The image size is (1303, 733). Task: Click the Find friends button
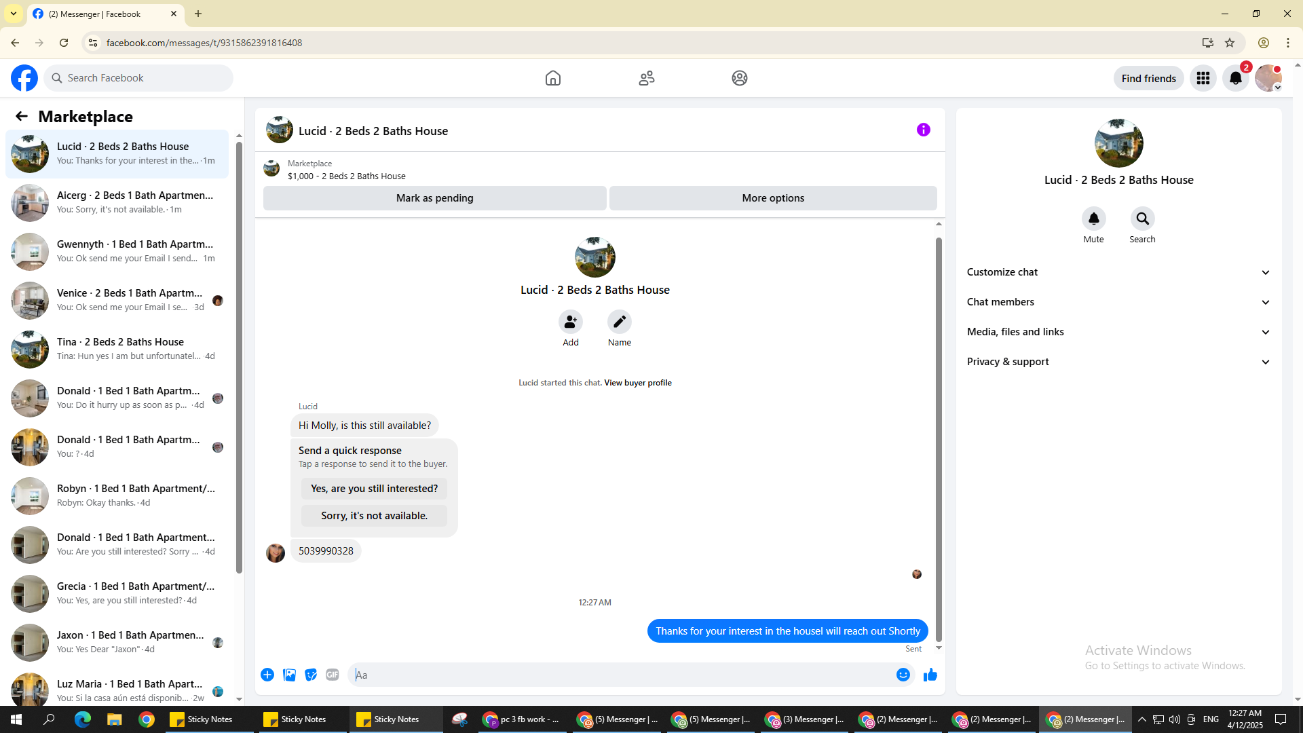click(1149, 78)
